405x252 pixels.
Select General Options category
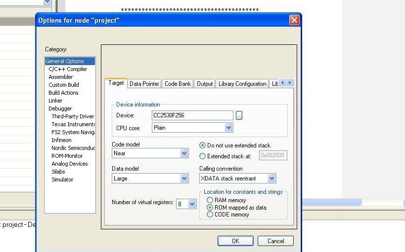tap(70, 61)
